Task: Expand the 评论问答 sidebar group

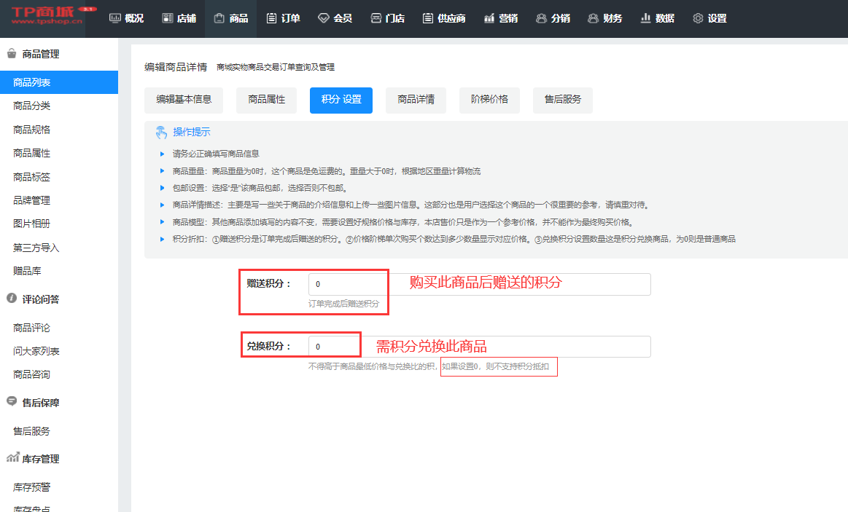Action: [x=40, y=299]
